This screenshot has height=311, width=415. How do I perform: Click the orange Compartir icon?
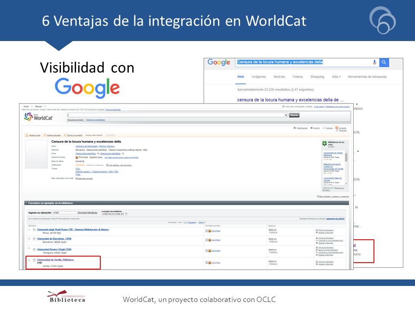(337, 128)
